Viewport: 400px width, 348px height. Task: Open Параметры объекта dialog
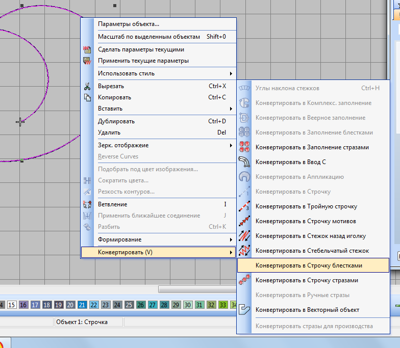point(129,24)
